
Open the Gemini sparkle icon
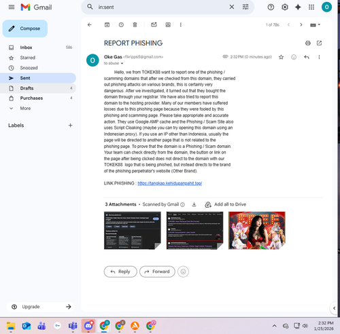(x=298, y=7)
